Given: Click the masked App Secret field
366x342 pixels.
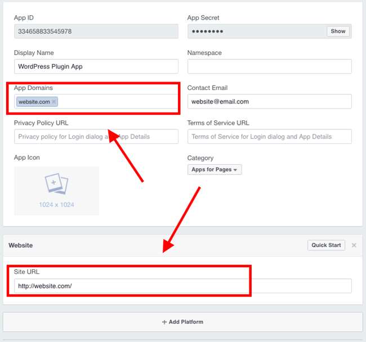Looking at the screenshot, I should coord(257,31).
